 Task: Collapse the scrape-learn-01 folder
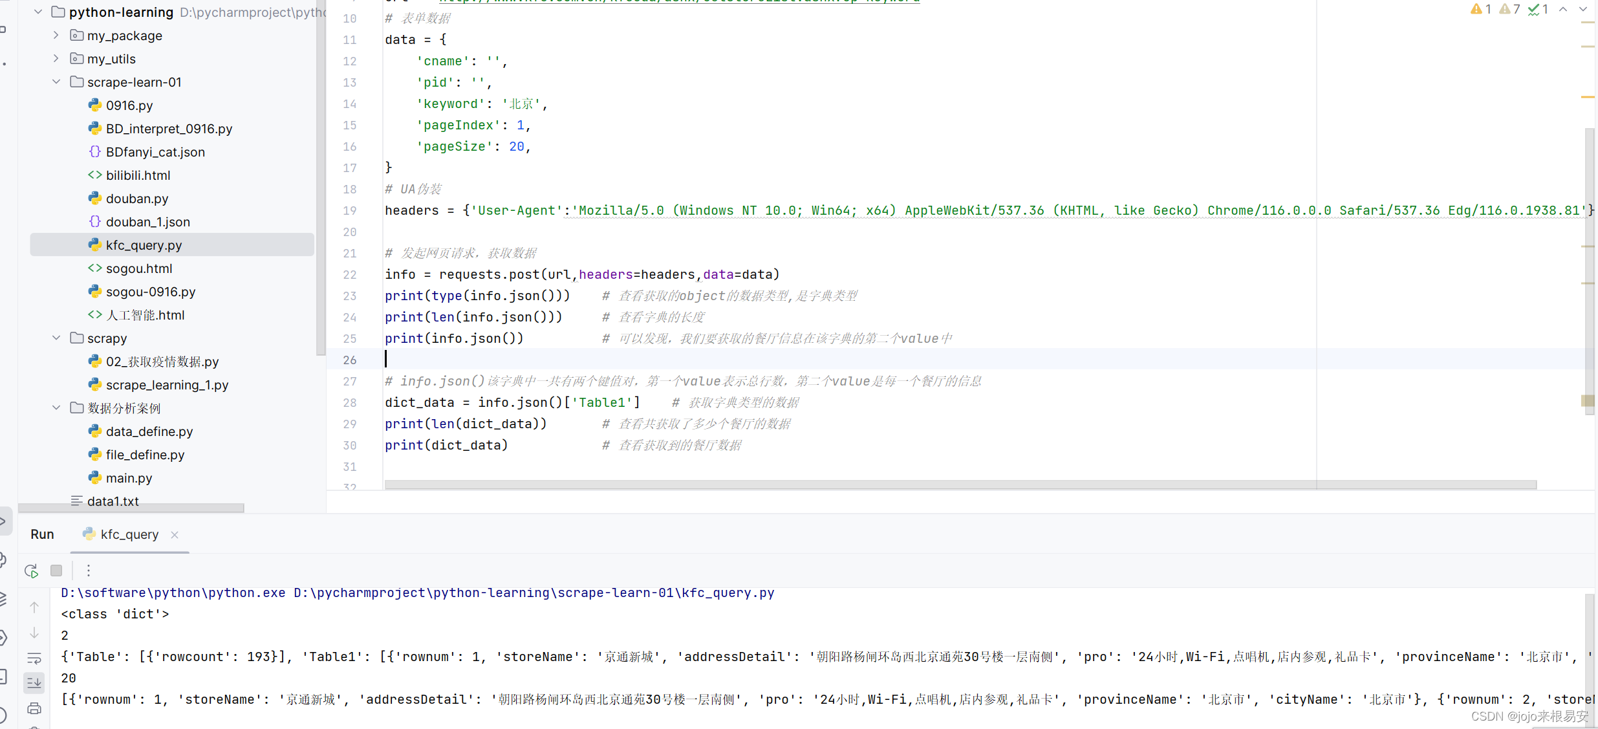pyautogui.click(x=56, y=82)
